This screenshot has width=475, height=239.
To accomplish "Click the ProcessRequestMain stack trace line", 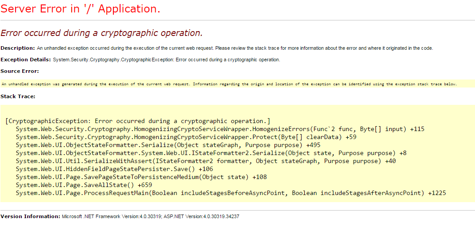I will (x=230, y=193).
